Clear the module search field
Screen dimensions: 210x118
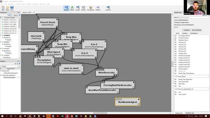click(x=20, y=66)
